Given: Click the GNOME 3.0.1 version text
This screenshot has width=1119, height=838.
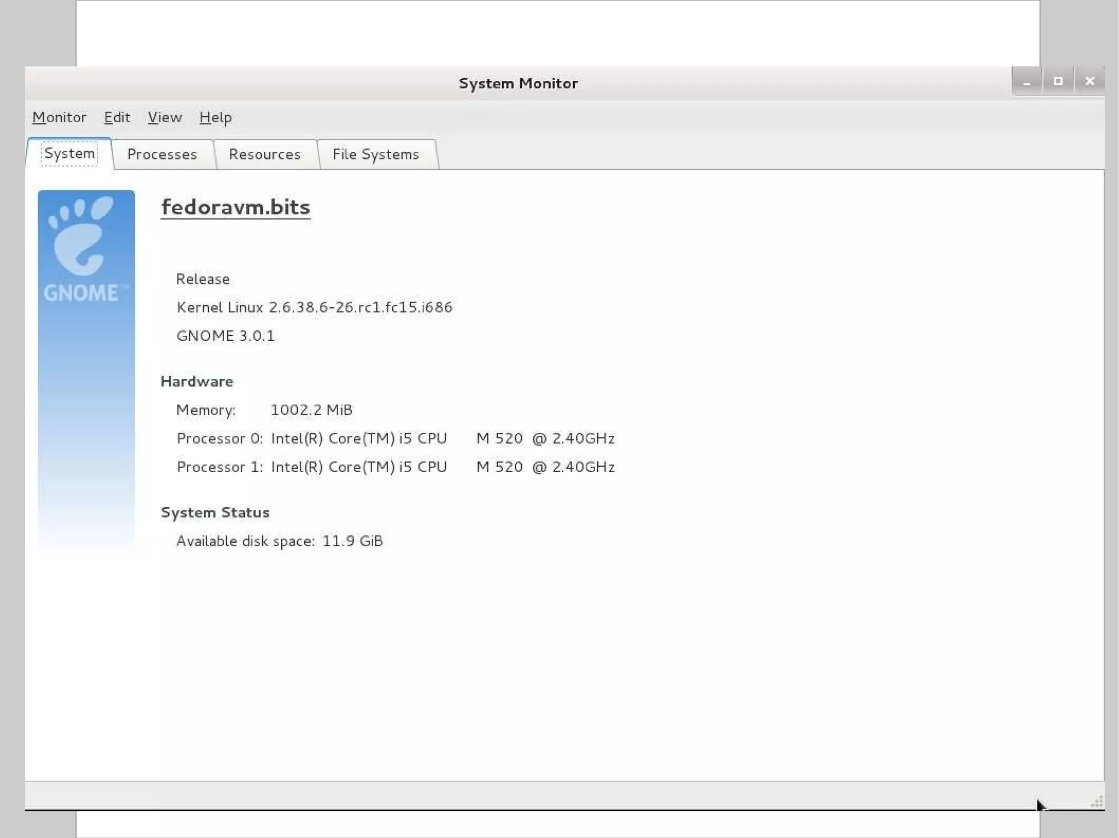Looking at the screenshot, I should 225,336.
